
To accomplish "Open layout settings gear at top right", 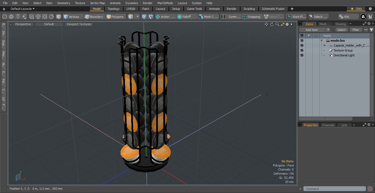I will click(x=370, y=9).
